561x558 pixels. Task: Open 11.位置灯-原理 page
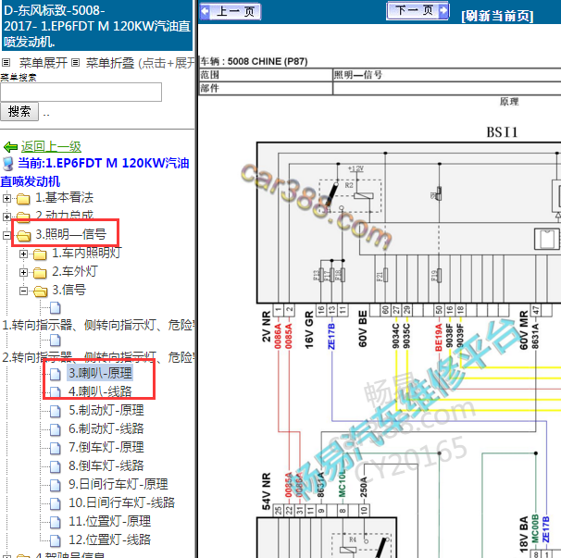click(109, 522)
